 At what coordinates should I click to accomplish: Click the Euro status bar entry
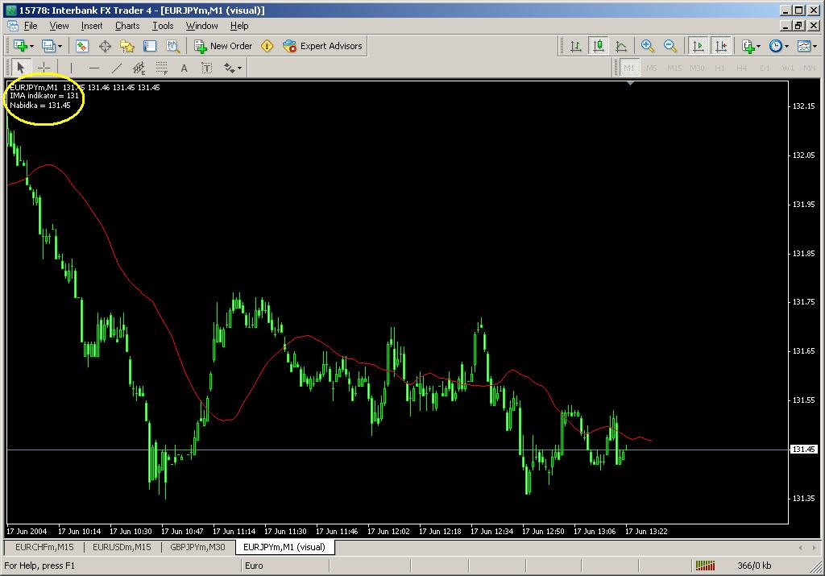pos(254,566)
